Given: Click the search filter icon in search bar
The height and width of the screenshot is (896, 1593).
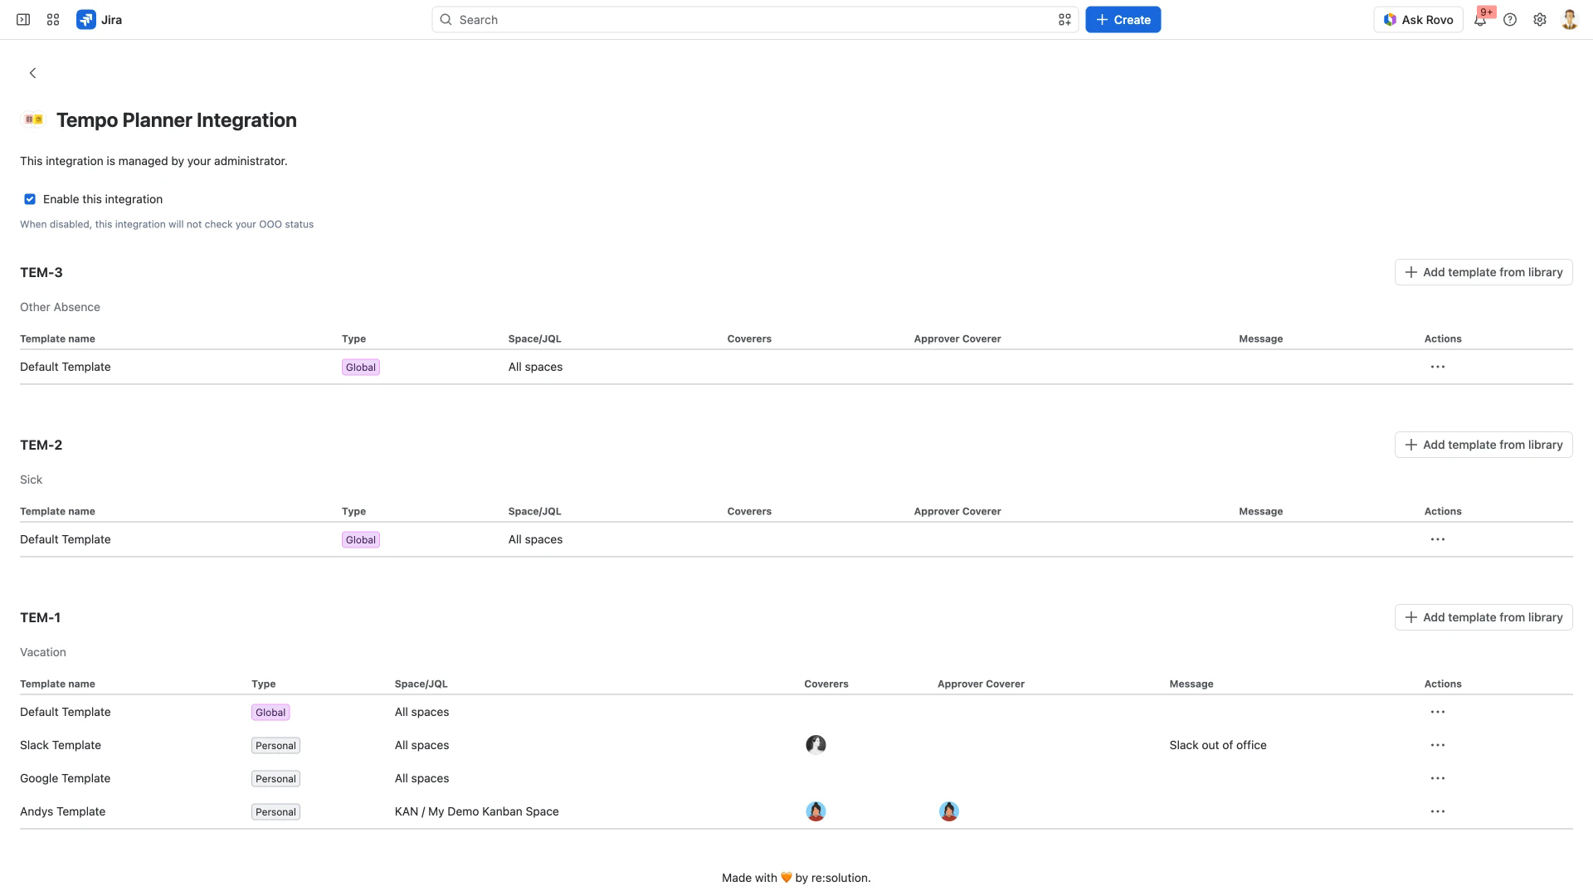Looking at the screenshot, I should pos(1064,20).
